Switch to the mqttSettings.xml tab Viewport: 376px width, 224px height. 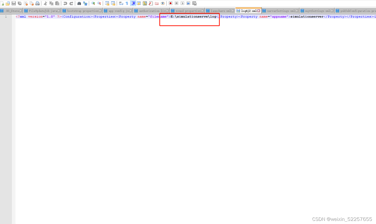(317, 11)
